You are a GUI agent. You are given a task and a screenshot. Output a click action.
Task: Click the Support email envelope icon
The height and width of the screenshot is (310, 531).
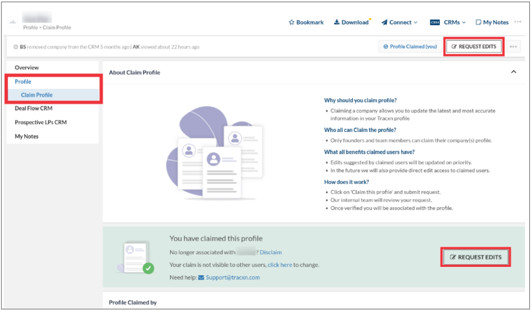pyautogui.click(x=201, y=277)
